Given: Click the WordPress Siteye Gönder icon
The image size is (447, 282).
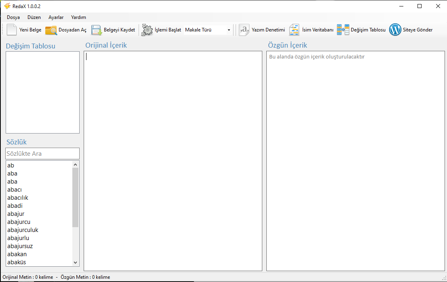Looking at the screenshot, I should tap(395, 29).
